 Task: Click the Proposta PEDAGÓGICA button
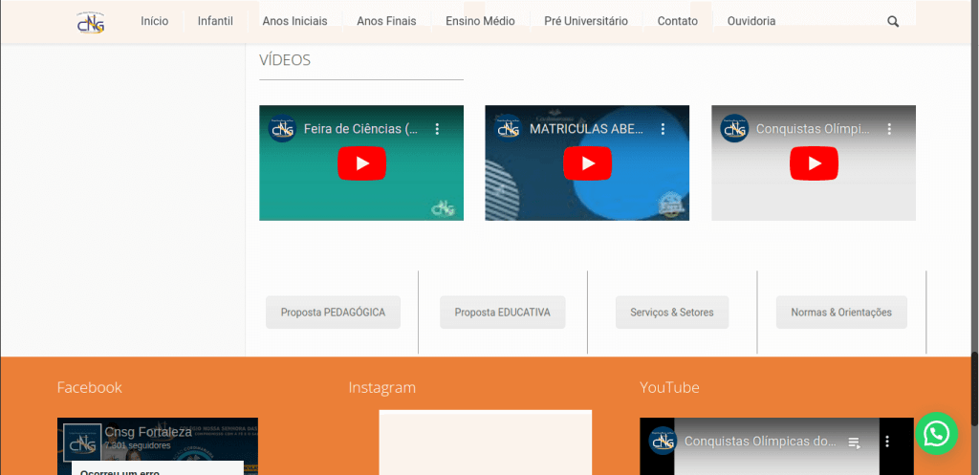333,313
